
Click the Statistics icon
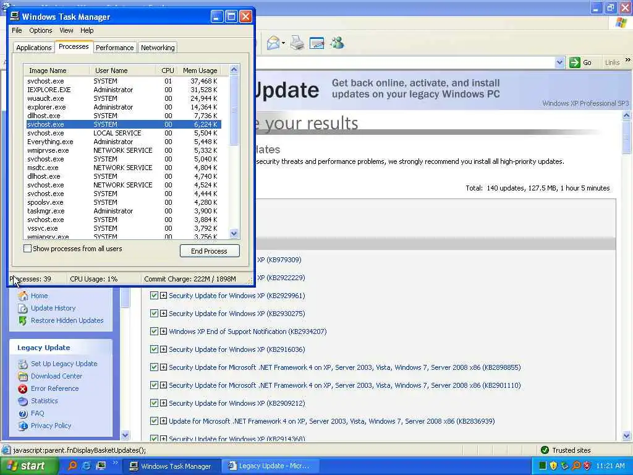tap(23, 401)
